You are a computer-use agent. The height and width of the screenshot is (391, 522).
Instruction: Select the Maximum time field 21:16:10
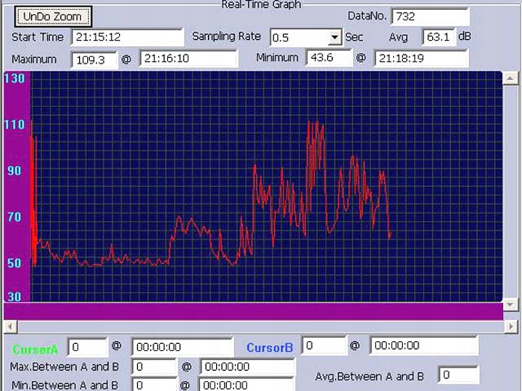tap(188, 59)
